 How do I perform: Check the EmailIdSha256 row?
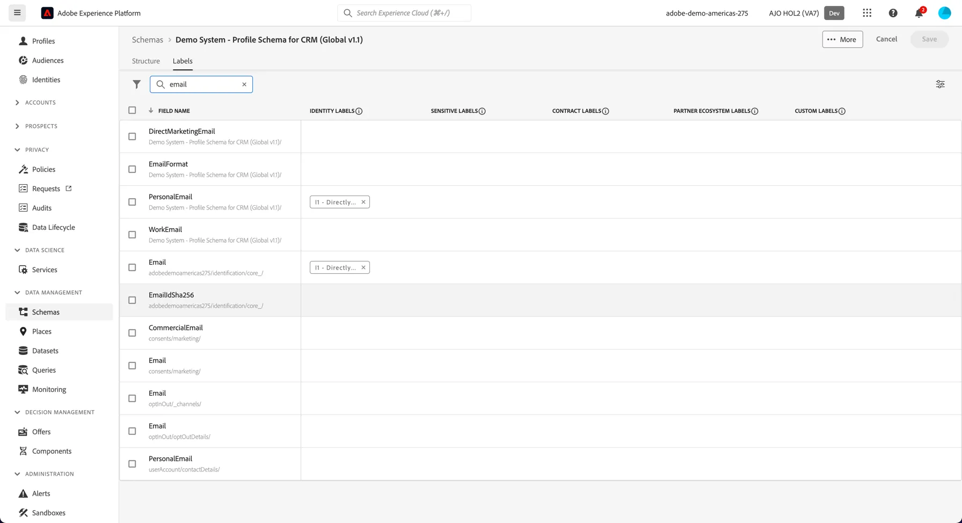pos(132,300)
